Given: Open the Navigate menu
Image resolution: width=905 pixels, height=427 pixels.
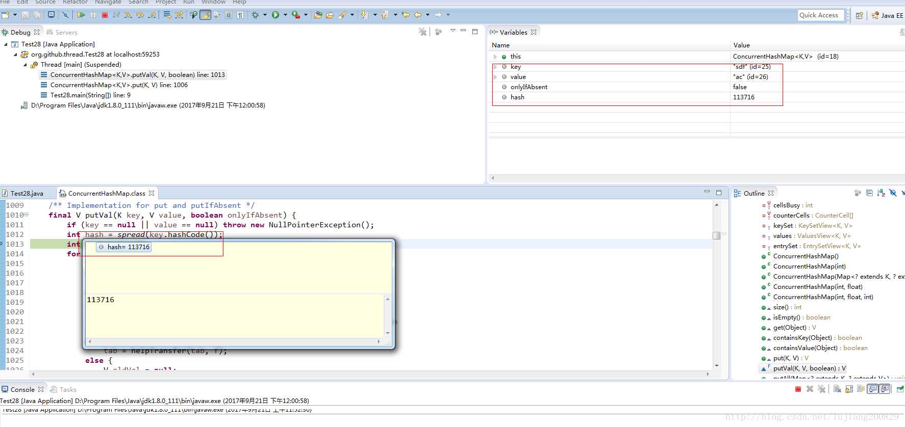Looking at the screenshot, I should (x=108, y=2).
